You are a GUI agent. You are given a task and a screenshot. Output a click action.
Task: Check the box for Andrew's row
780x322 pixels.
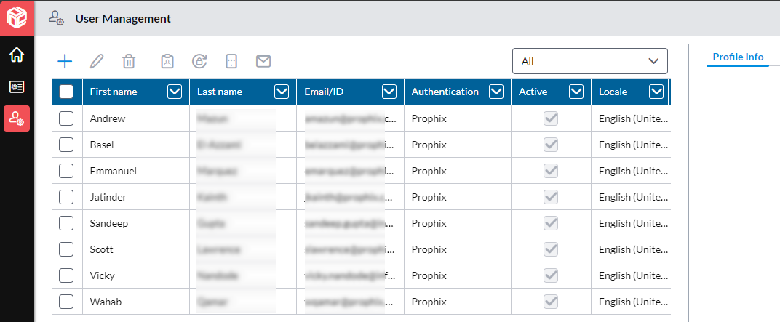pos(66,118)
